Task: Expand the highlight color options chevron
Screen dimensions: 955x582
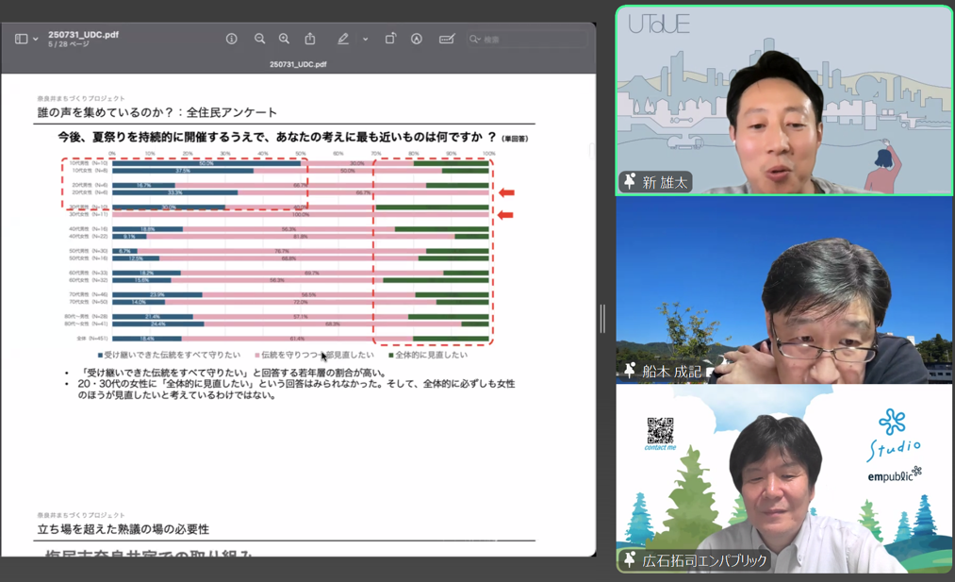Action: [365, 40]
